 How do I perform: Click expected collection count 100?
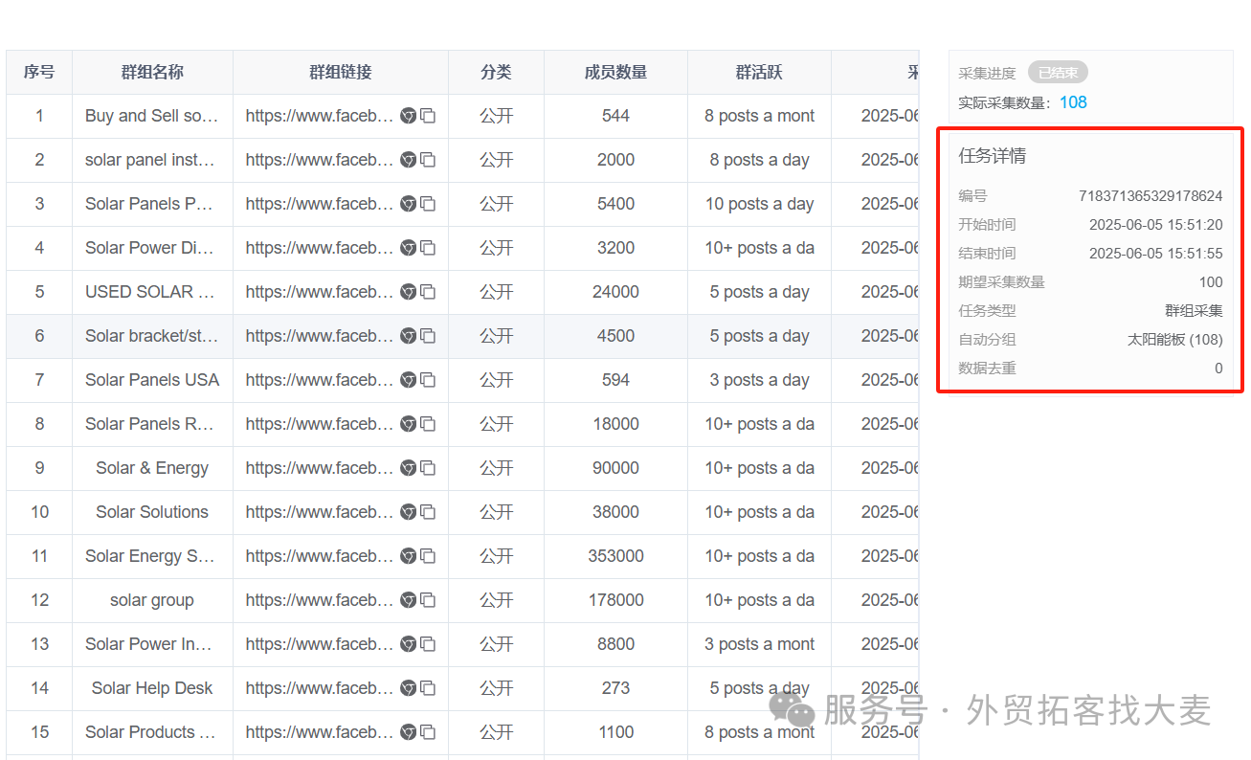pyautogui.click(x=1211, y=282)
